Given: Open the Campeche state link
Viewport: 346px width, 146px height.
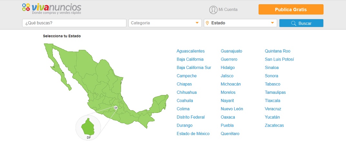Looking at the screenshot, I should coord(186,76).
